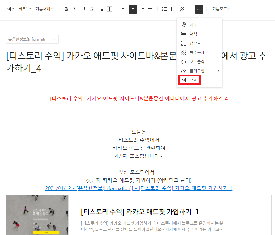Click the 플러그인 submenu arrow
Viewport: 275px width, 235px height.
point(218,71)
